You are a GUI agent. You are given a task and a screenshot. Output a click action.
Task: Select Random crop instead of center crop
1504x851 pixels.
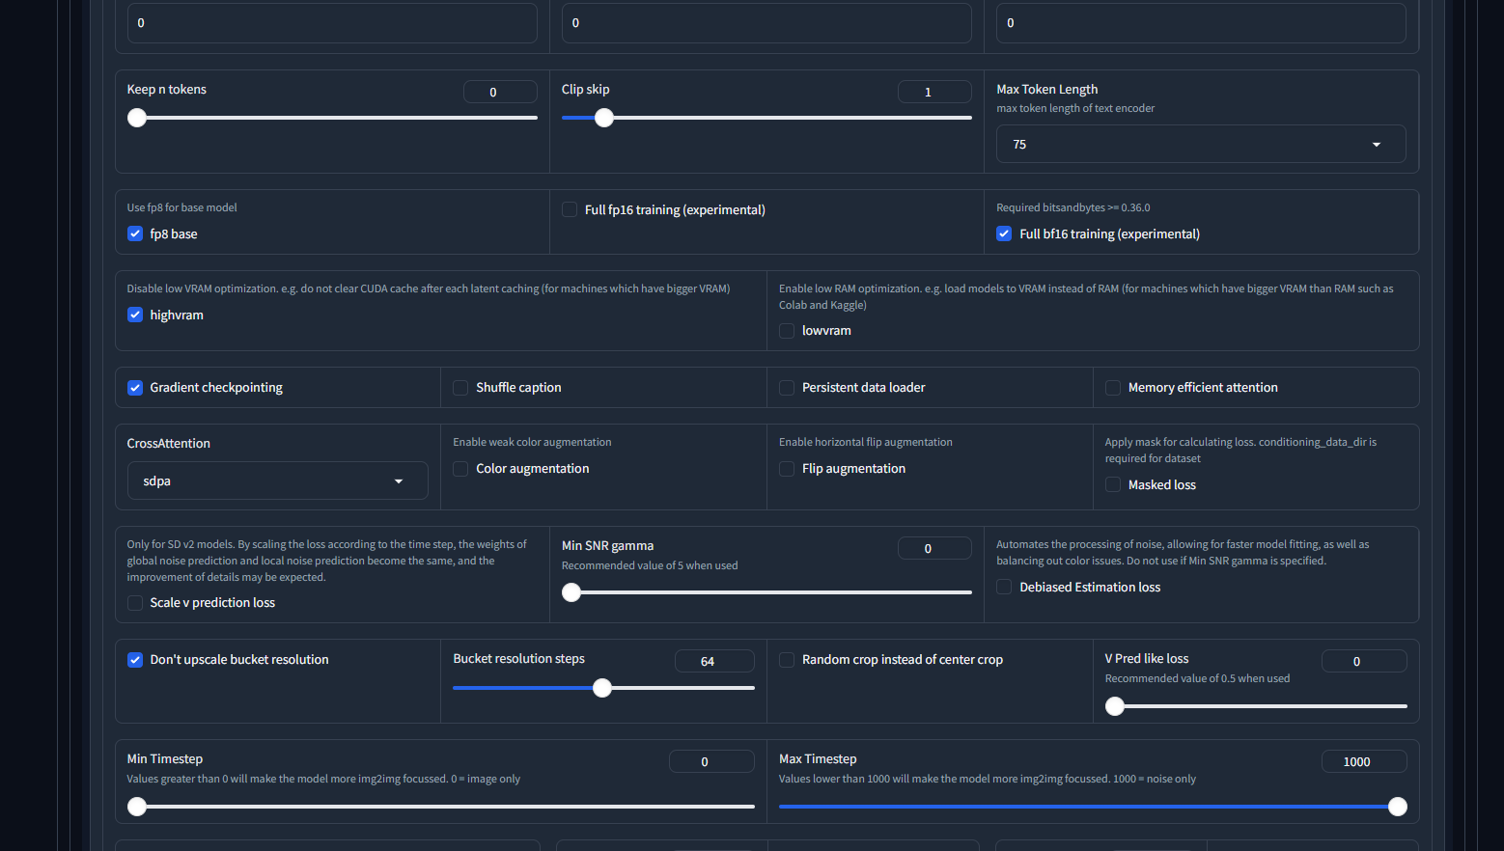pos(787,659)
